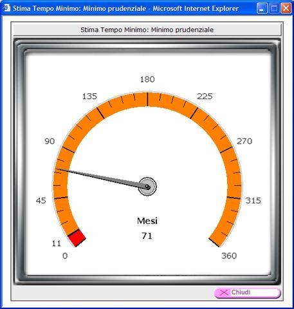Click the panel header Stima Tempo Minimo
This screenshot has height=309, width=294.
pos(147,30)
